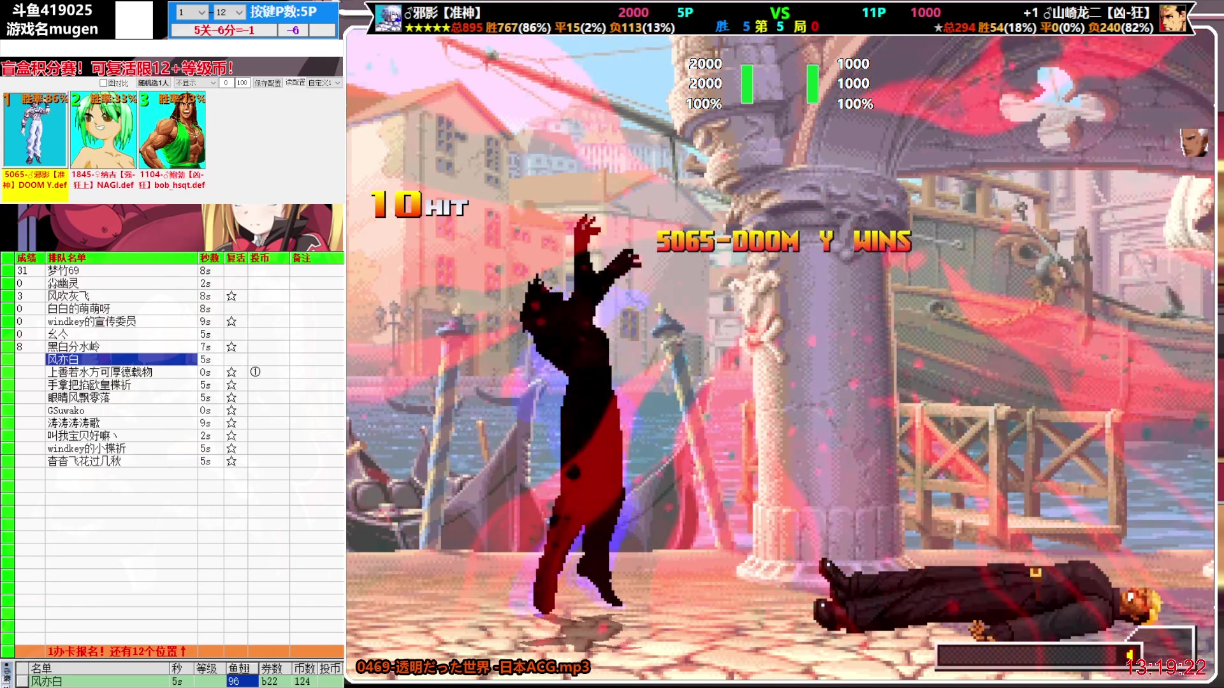The image size is (1224, 688).
Task: Click the left green life bar
Action: click(747, 83)
